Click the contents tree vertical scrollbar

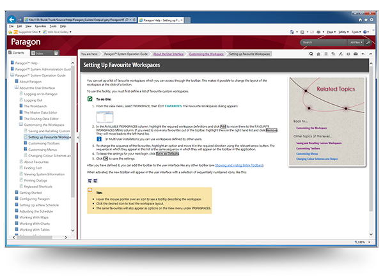pyautogui.click(x=72, y=146)
